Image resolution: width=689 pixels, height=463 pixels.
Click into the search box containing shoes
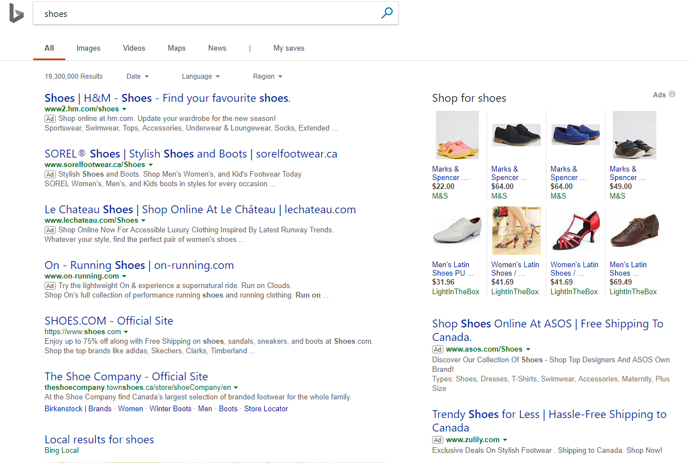click(x=203, y=14)
